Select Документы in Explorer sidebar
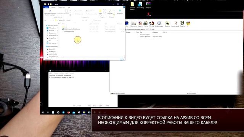Viewport: 244px width, 137px height. [52, 33]
